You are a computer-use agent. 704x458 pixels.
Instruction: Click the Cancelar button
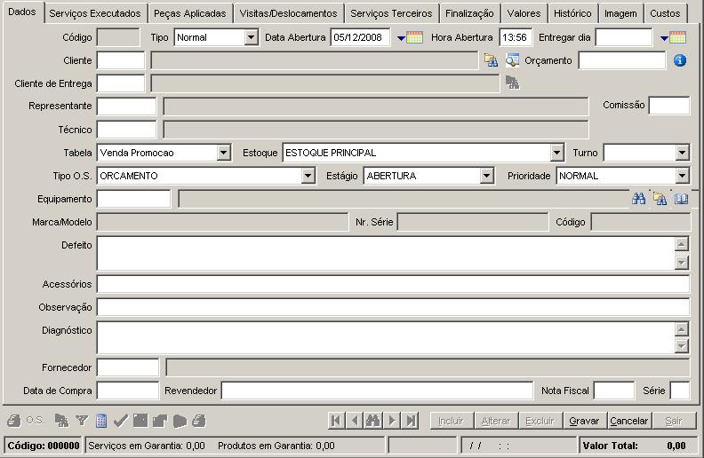pos(628,421)
